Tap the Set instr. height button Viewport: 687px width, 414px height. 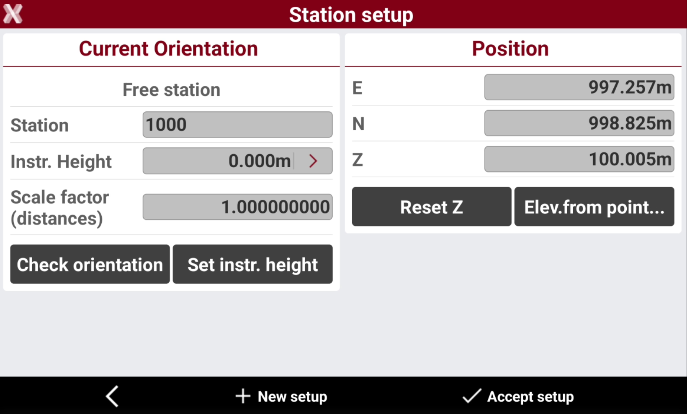[252, 264]
